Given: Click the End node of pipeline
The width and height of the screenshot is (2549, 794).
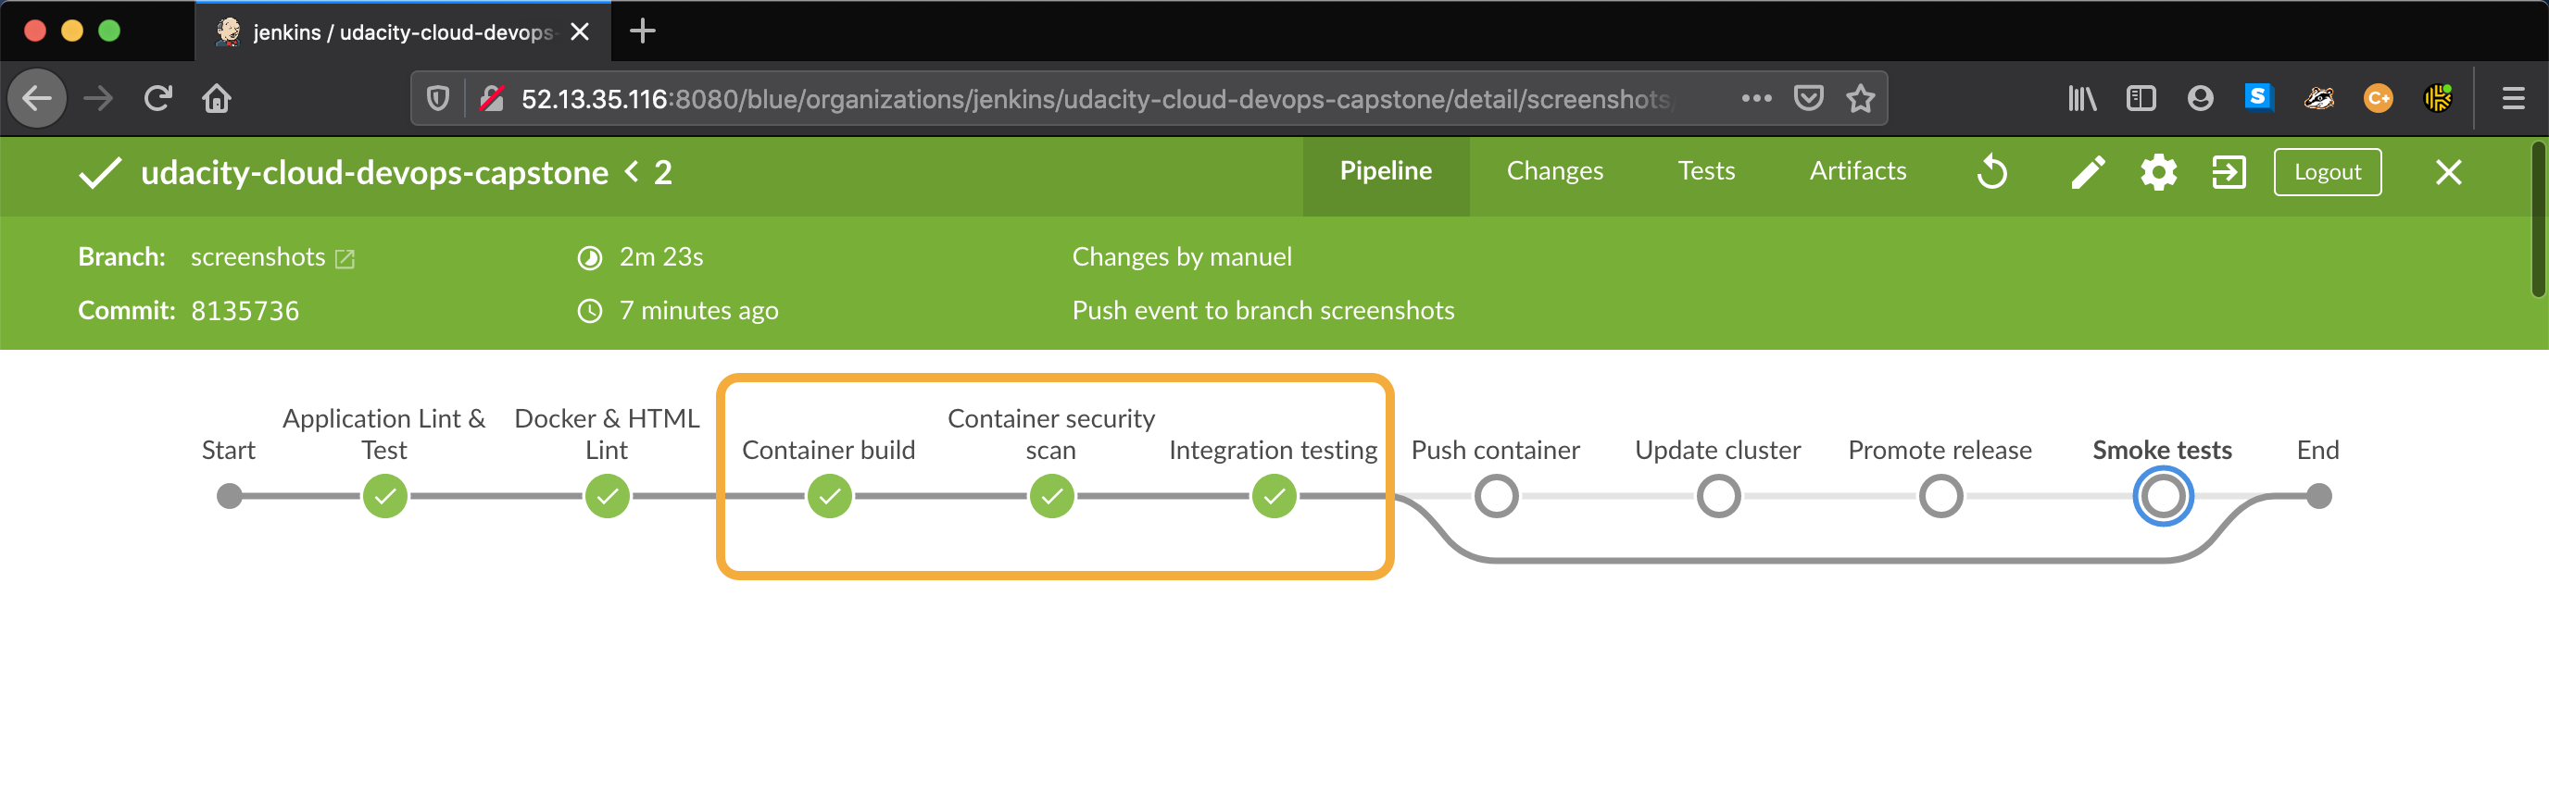Looking at the screenshot, I should (x=2318, y=496).
